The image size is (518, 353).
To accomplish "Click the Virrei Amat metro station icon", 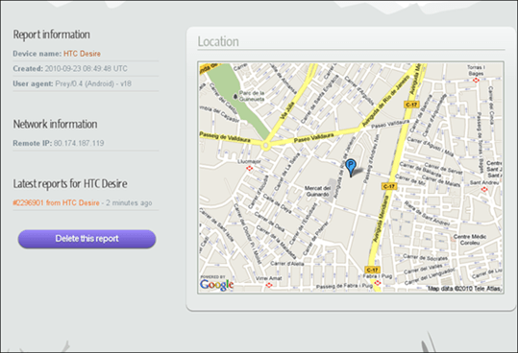I will click(269, 285).
